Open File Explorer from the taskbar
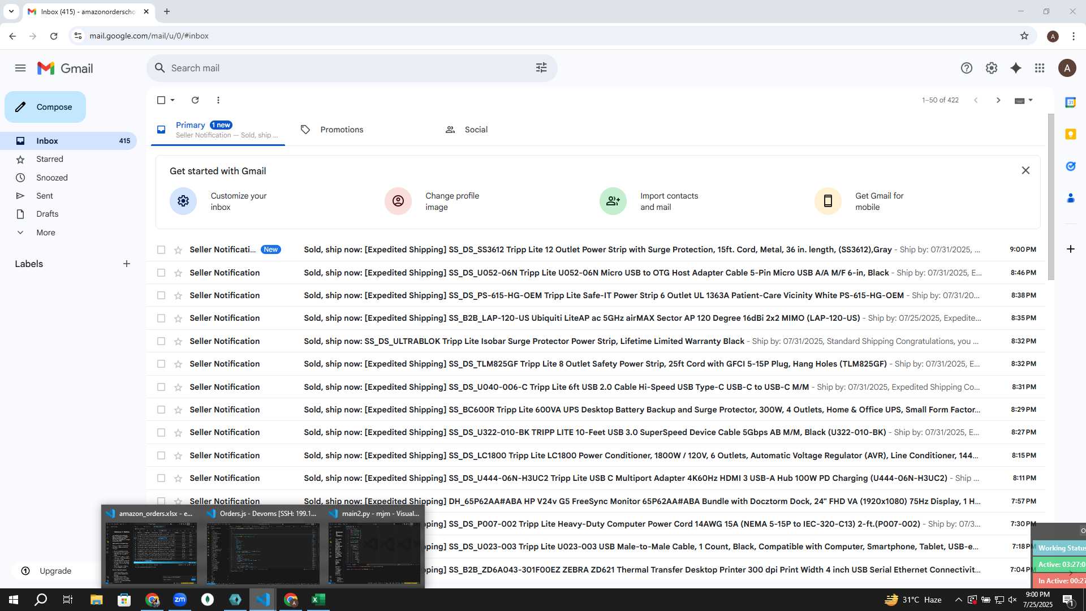This screenshot has height=611, width=1086. click(96, 600)
